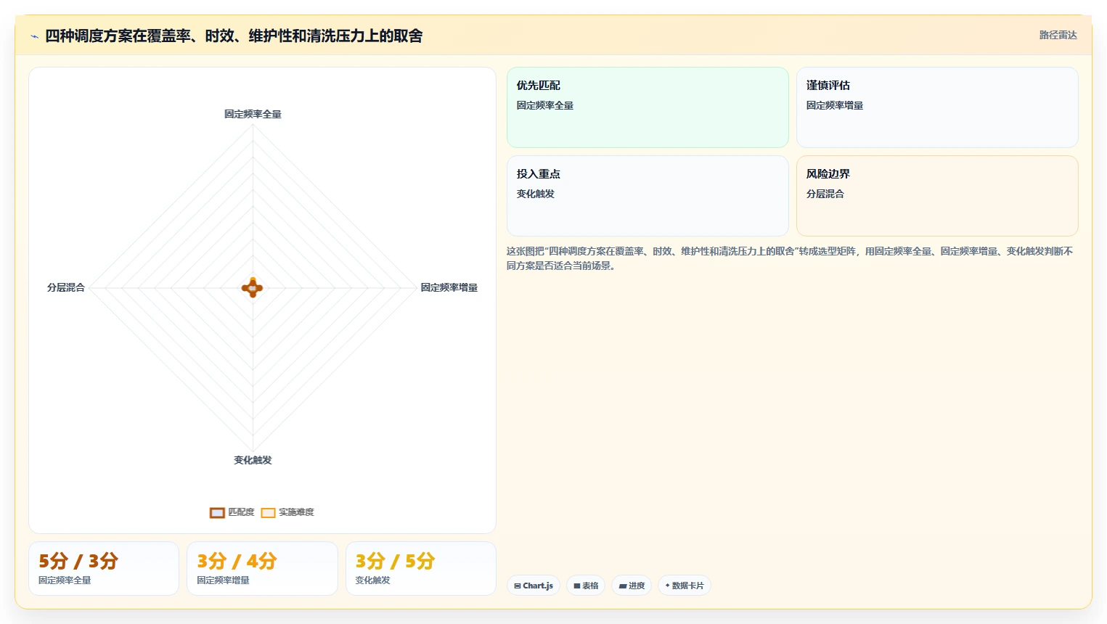Click the icon inside the 表格 chip
Image resolution: width=1107 pixels, height=624 pixels.
point(577,586)
